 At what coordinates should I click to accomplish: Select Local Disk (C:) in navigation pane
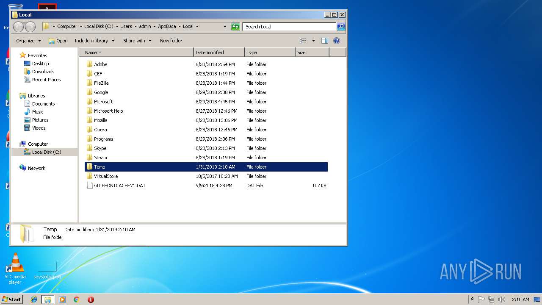pyautogui.click(x=44, y=152)
